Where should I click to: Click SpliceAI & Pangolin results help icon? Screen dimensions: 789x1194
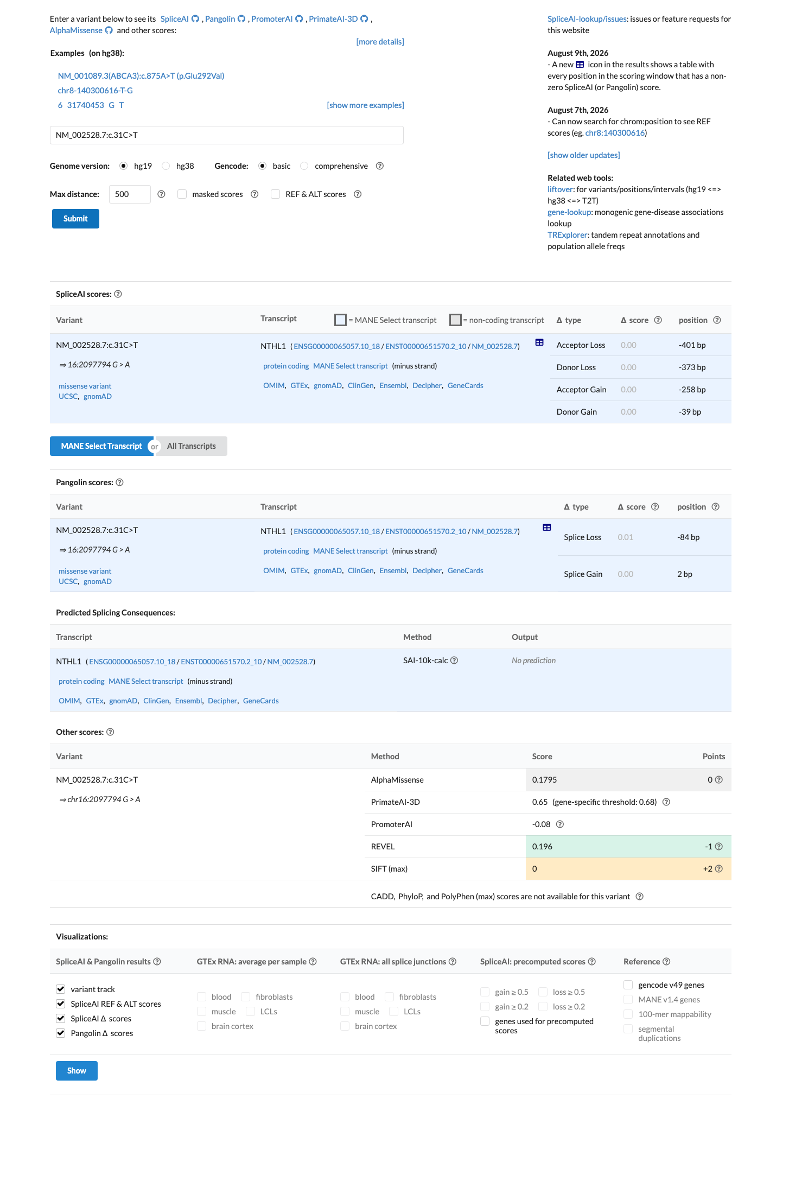157,962
